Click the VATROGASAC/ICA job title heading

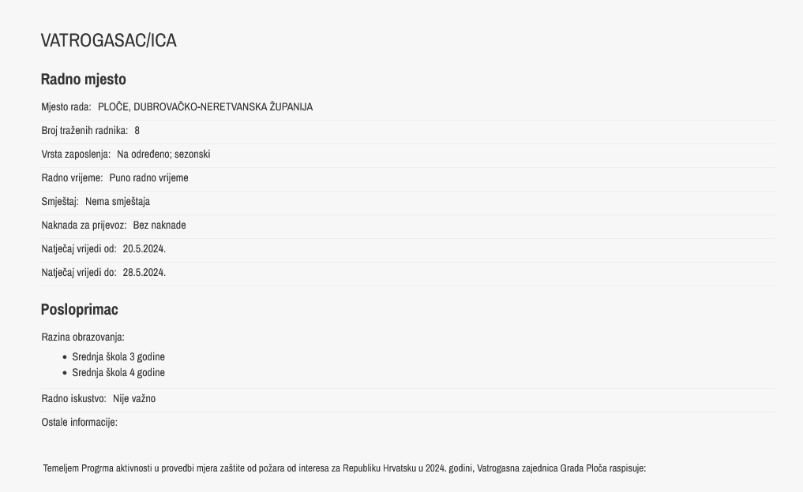click(109, 40)
